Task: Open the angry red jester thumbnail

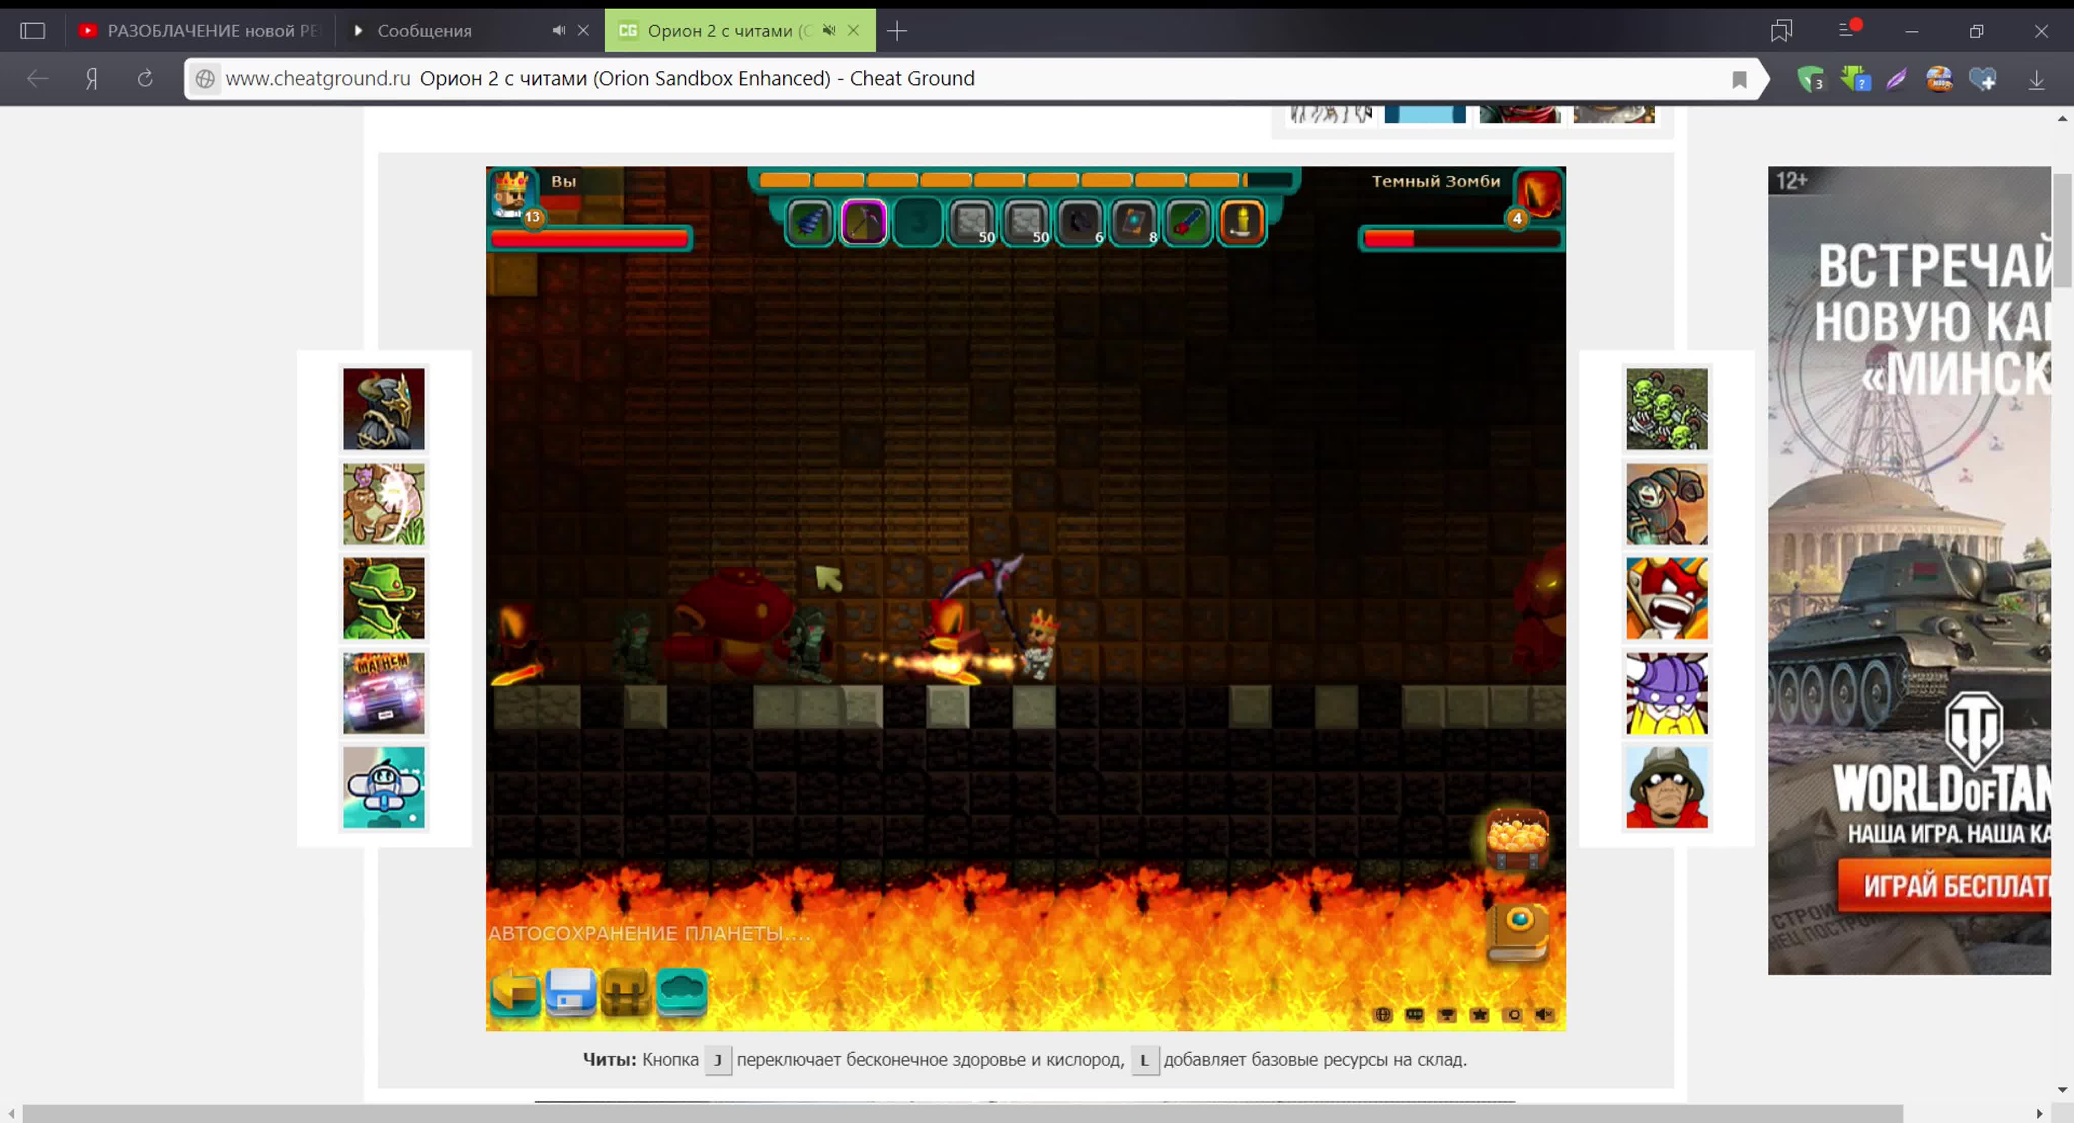Action: [1666, 599]
